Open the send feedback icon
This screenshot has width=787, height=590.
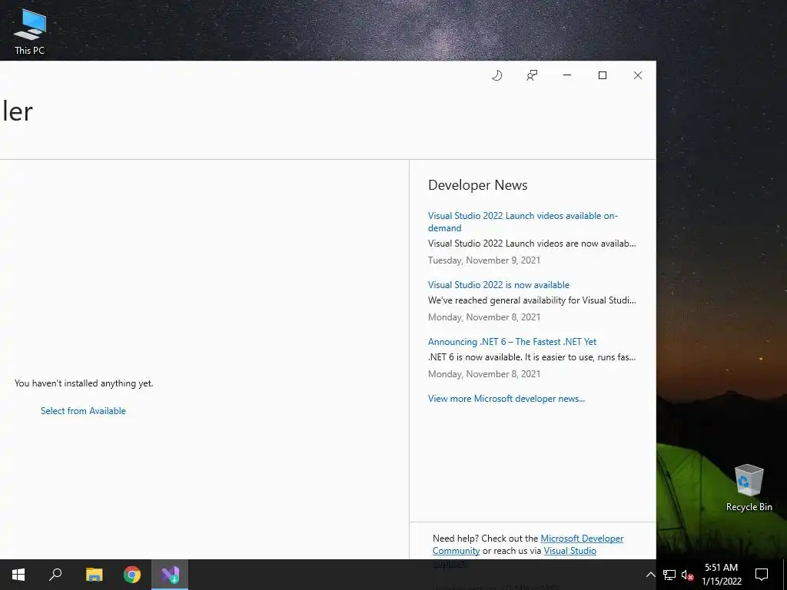coord(532,75)
